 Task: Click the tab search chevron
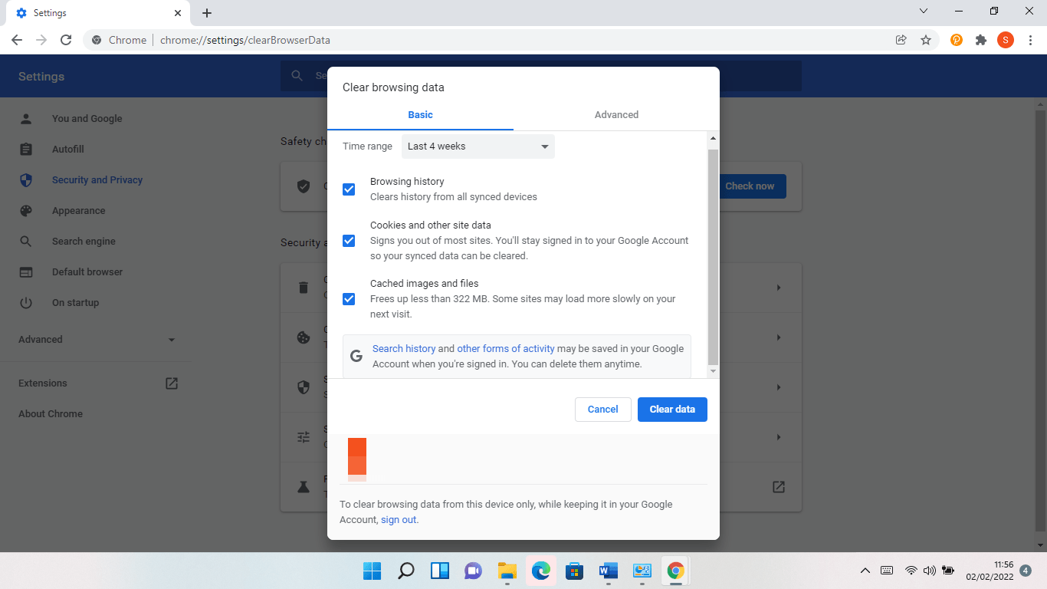(x=924, y=12)
